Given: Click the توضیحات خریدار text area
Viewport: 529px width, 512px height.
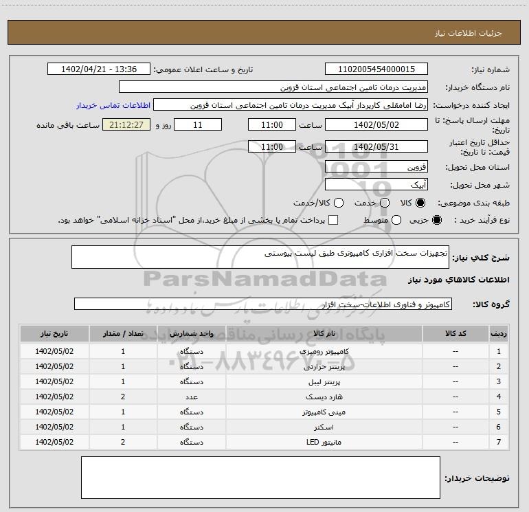Looking at the screenshot, I should [x=260, y=478].
